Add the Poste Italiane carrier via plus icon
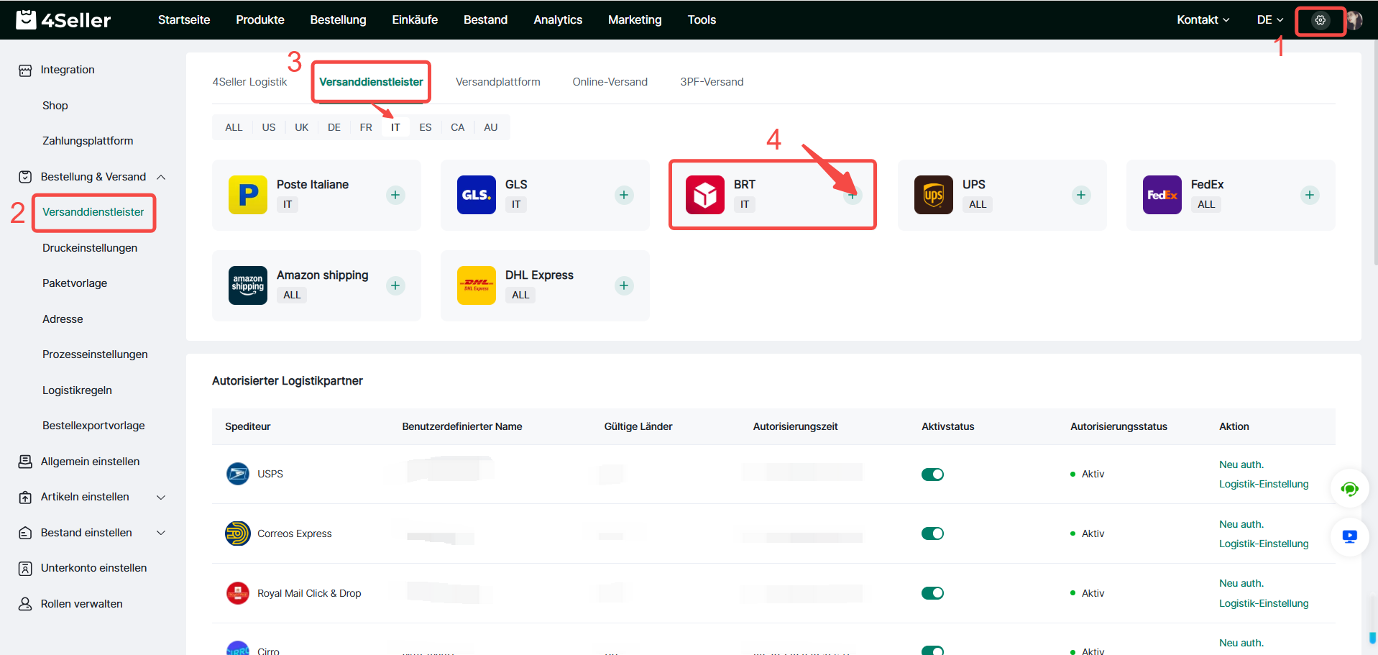This screenshot has width=1378, height=655. point(395,195)
